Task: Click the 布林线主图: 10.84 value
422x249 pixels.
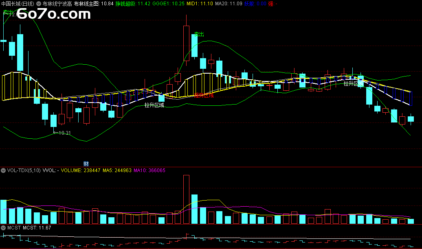Action: [x=94, y=4]
